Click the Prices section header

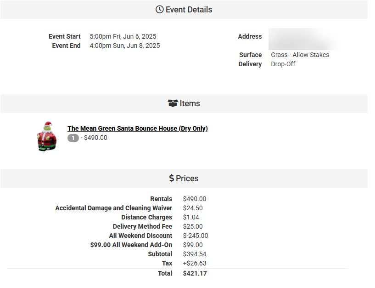pos(187,179)
